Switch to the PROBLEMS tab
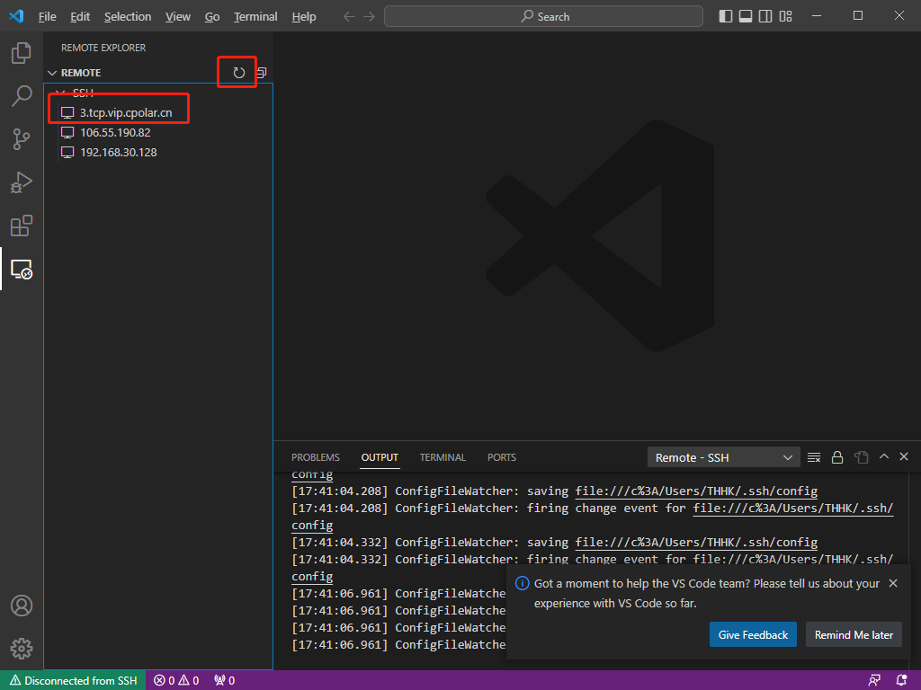 [x=316, y=457]
